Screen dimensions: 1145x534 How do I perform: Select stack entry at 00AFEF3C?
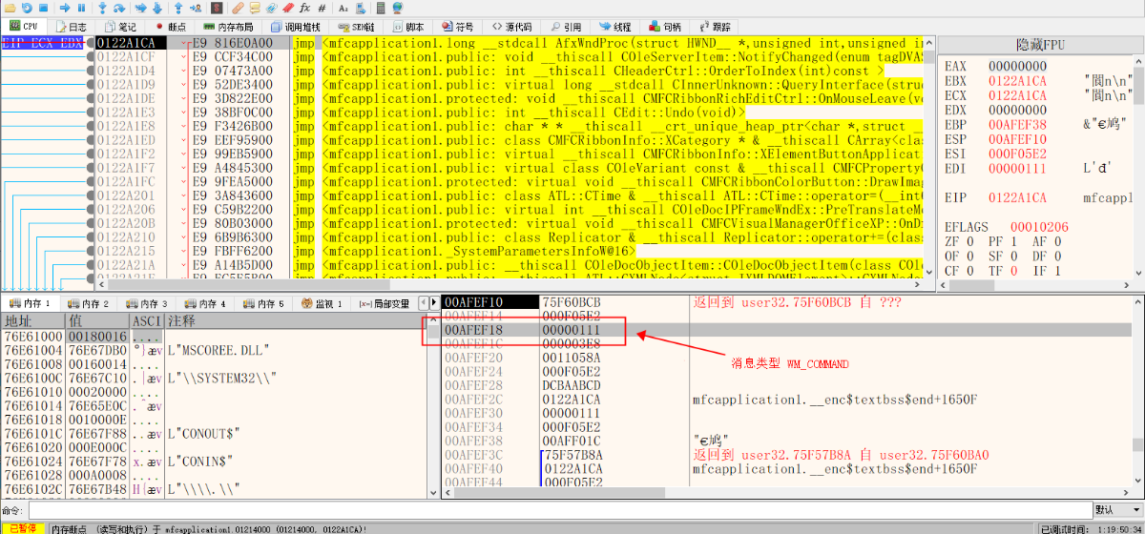pyautogui.click(x=784, y=455)
